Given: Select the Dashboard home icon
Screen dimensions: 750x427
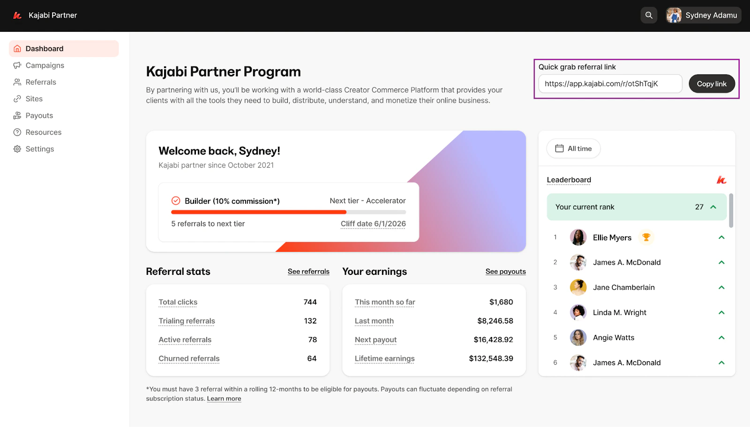Looking at the screenshot, I should 17,48.
